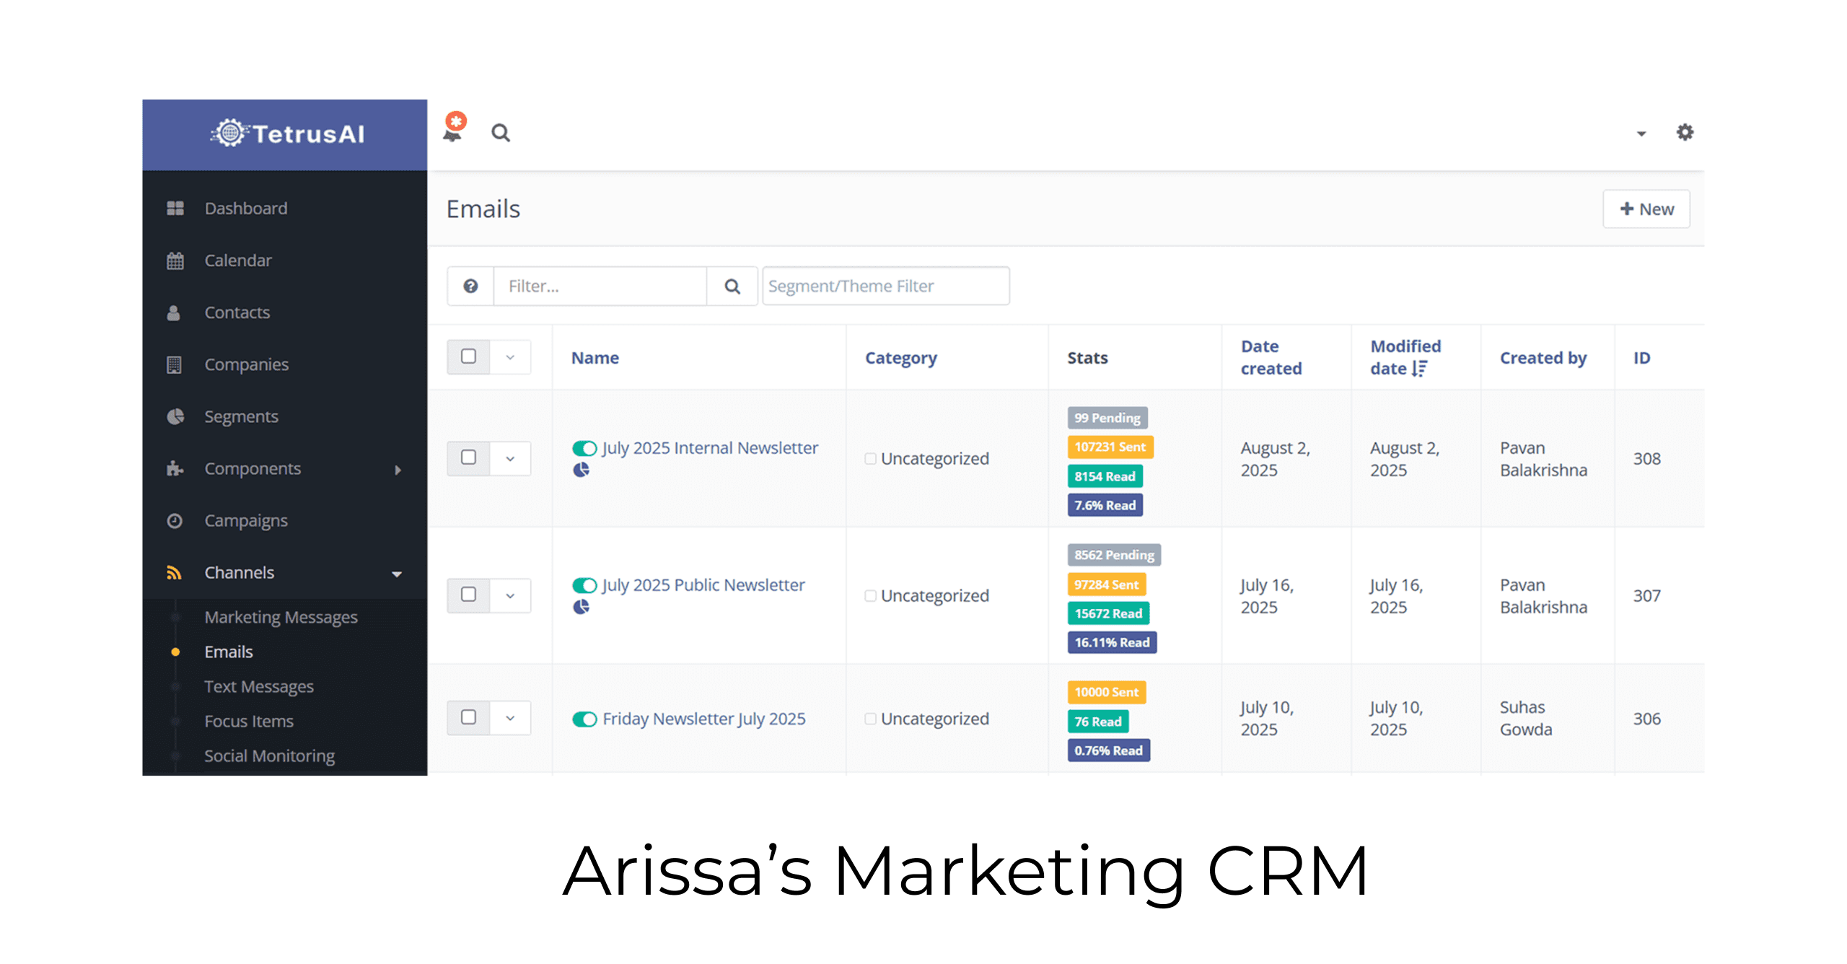Go to Calendar in the sidebar
Screen dimensions: 1847x964
(238, 260)
